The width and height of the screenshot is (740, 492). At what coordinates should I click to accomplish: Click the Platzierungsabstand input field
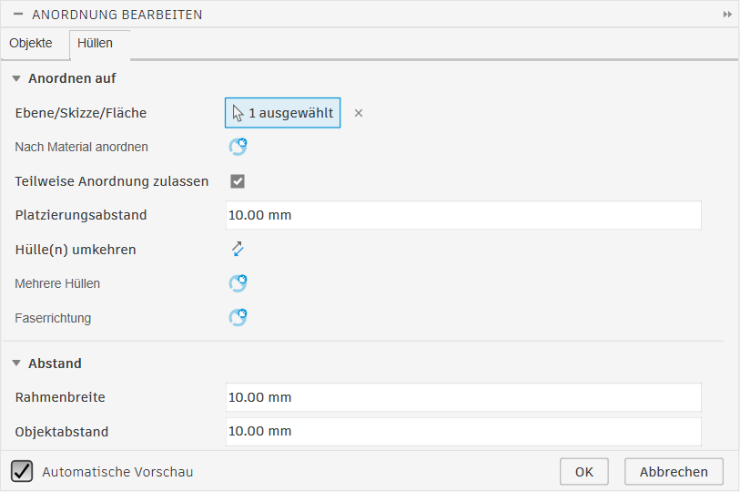click(463, 215)
